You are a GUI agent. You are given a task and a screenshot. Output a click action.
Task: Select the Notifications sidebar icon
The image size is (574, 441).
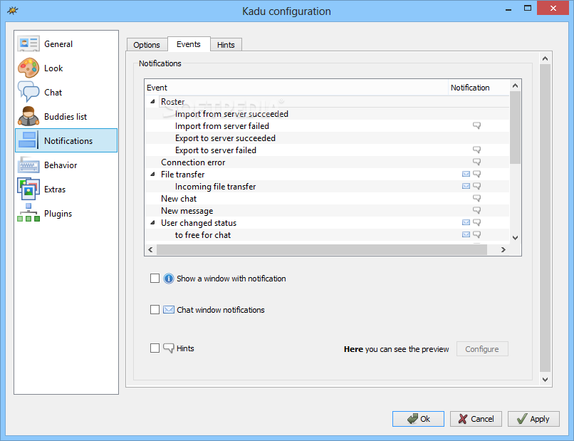pos(28,140)
